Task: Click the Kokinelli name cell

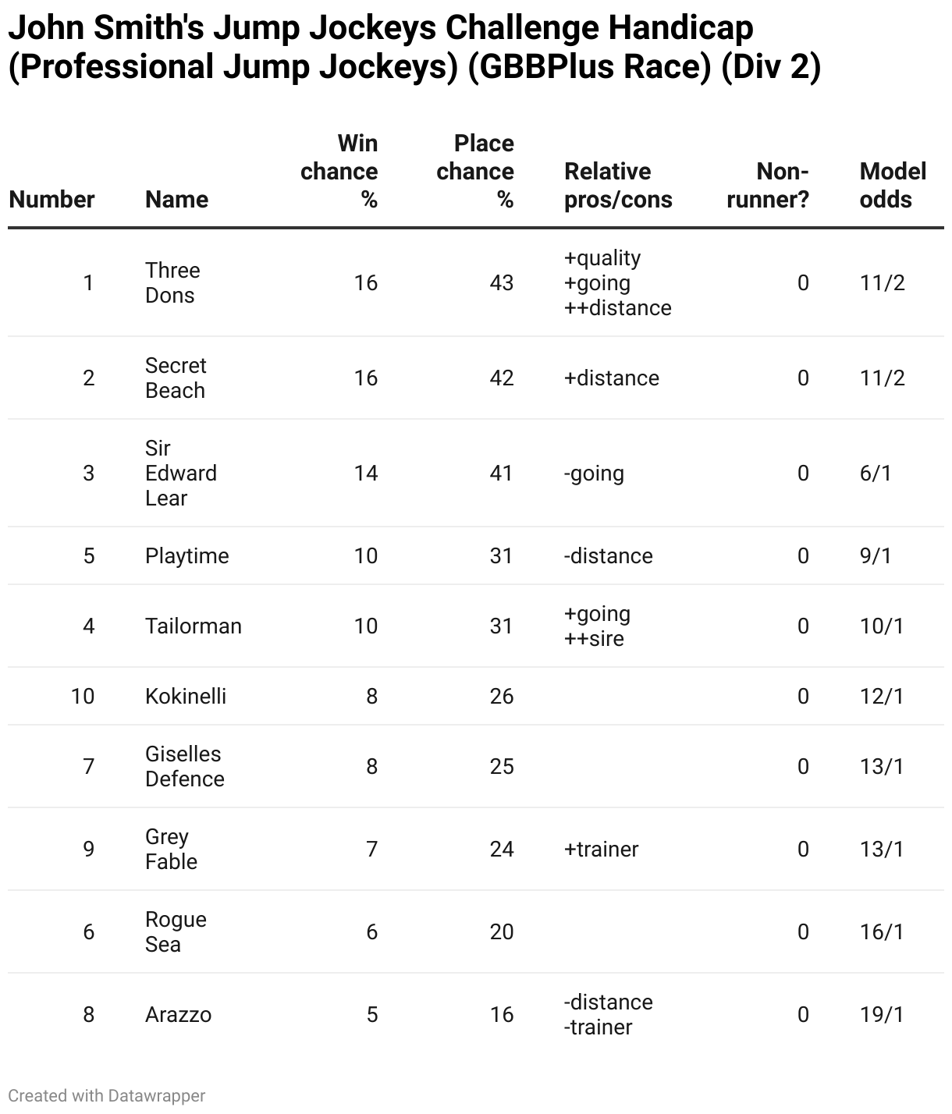Action: [x=186, y=696]
